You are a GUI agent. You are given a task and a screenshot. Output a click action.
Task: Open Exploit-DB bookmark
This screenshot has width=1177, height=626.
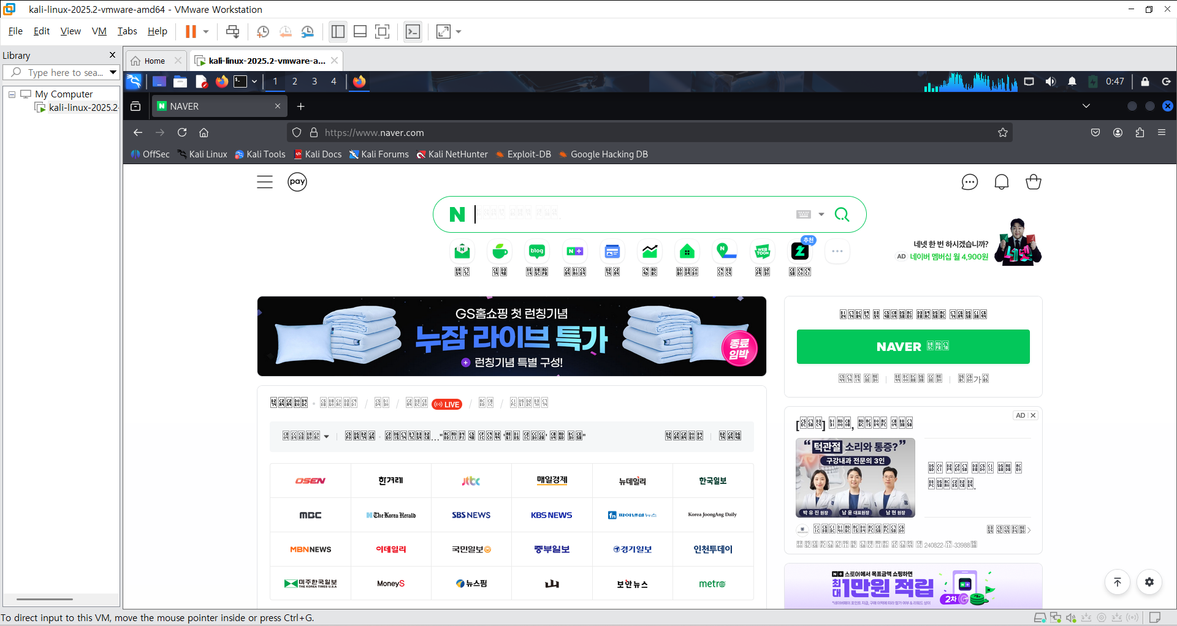point(523,154)
